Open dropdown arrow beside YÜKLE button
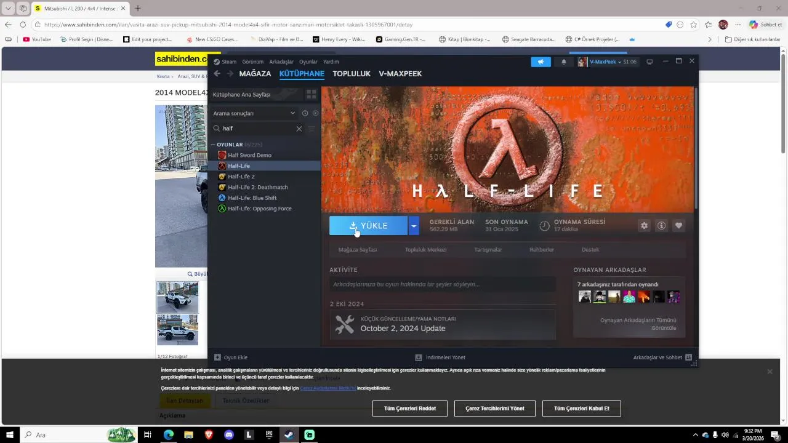This screenshot has width=788, height=443. tap(414, 226)
